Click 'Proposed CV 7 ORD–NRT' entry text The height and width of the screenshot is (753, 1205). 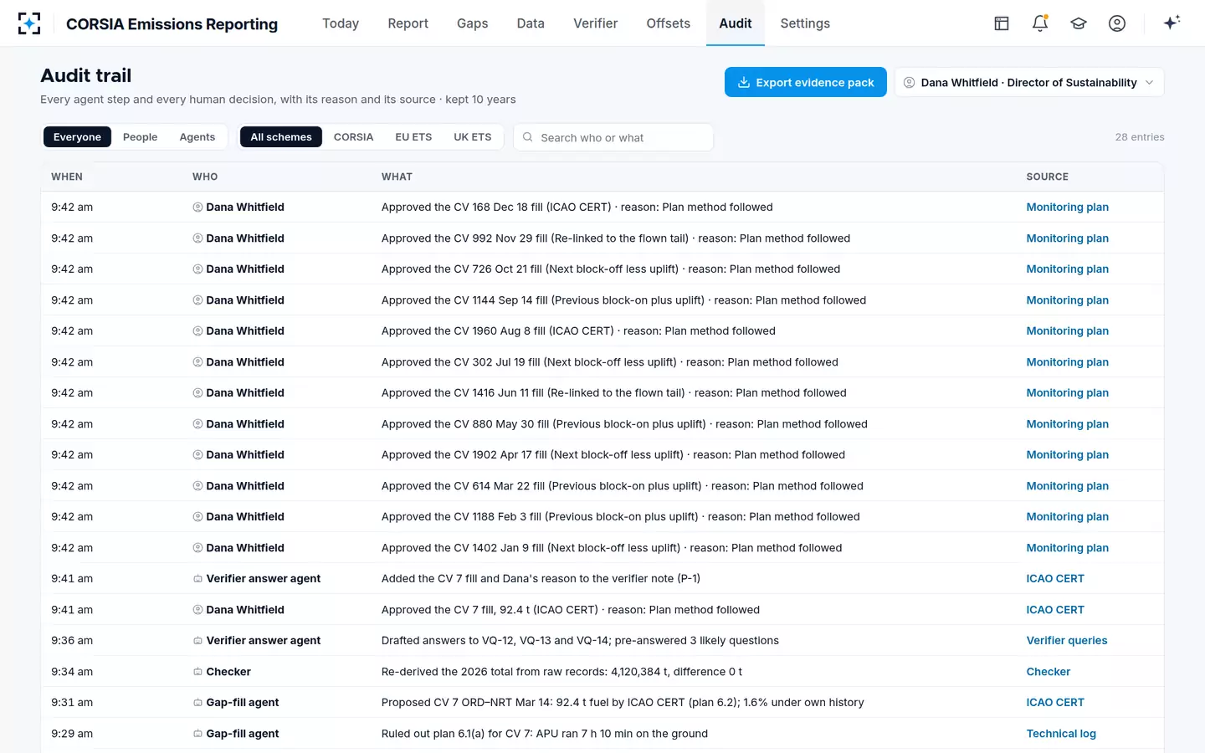coord(623,703)
